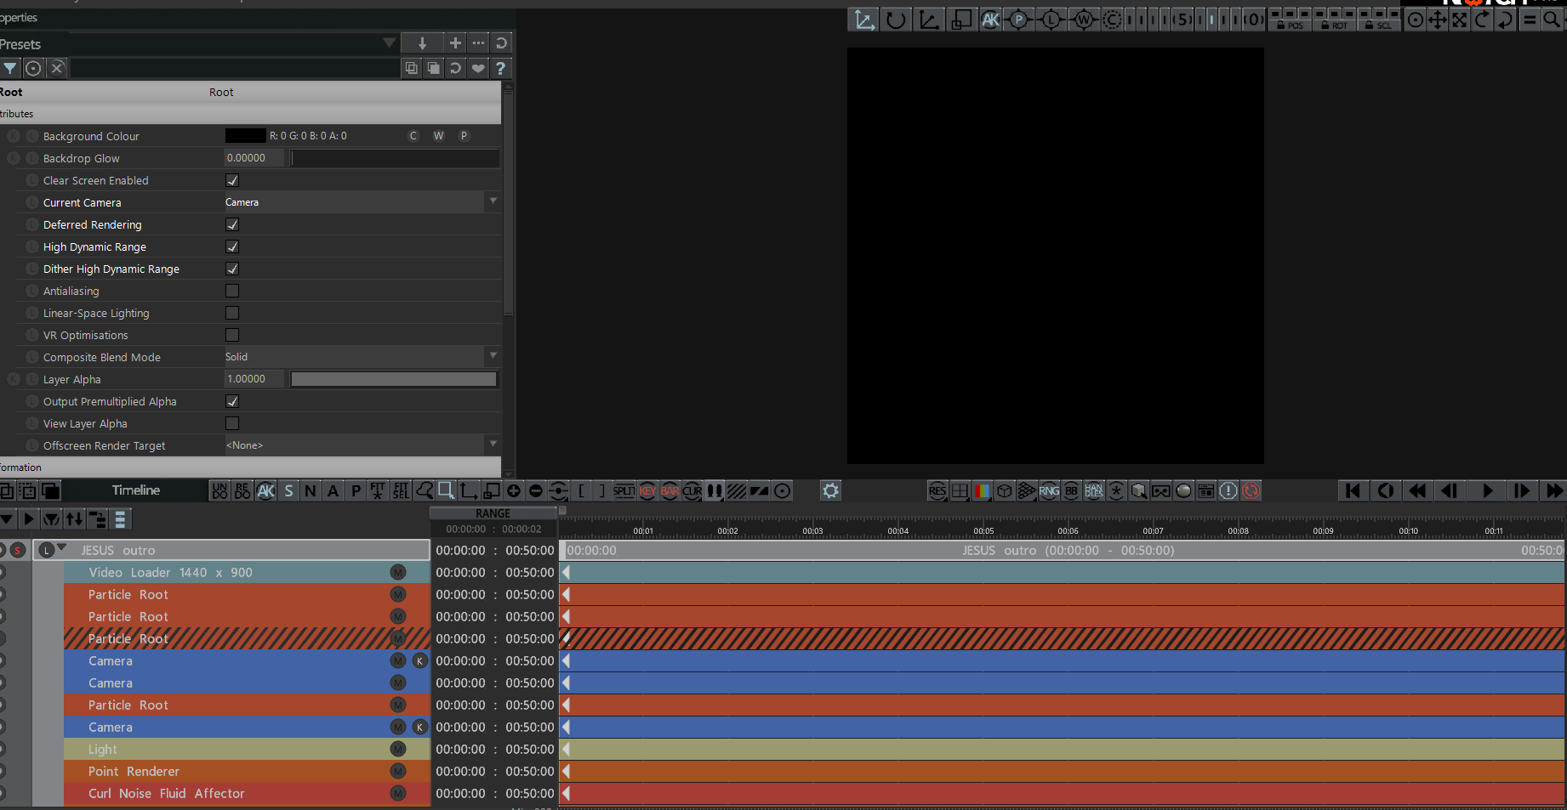Click the Layer Alpha value field 1.00000
Image resolution: width=1567 pixels, height=810 pixels.
(254, 379)
